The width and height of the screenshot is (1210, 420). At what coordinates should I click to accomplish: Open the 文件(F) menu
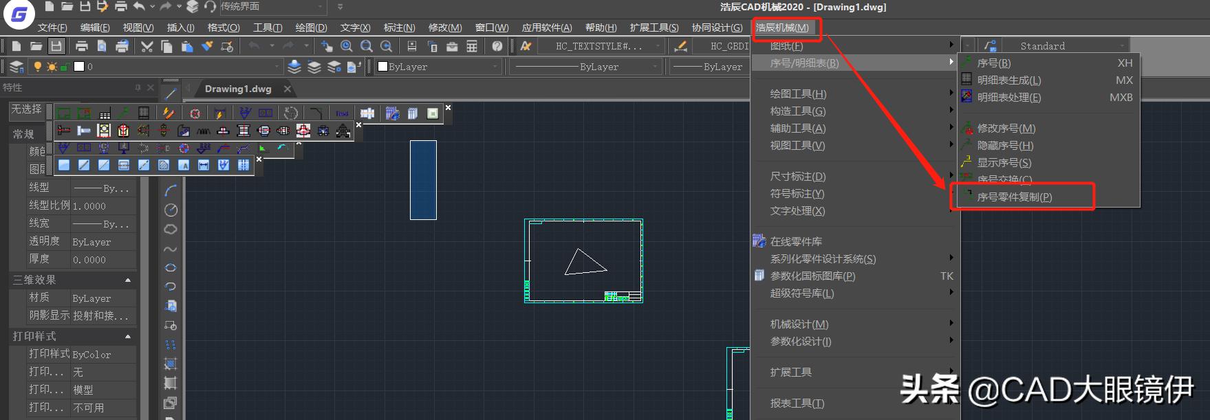52,27
